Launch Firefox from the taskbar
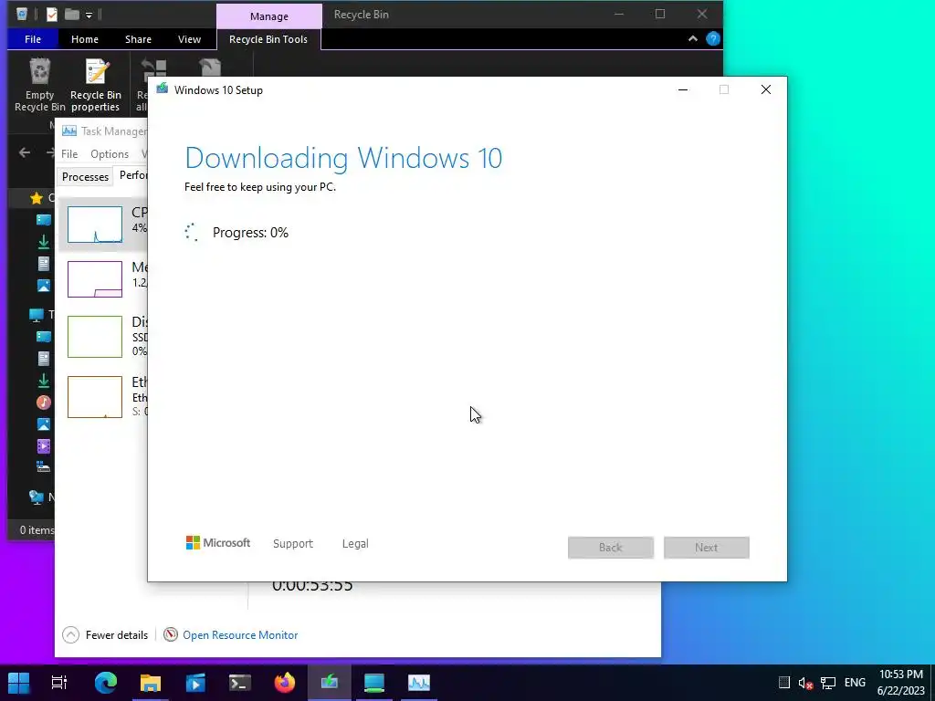The height and width of the screenshot is (701, 935). (x=285, y=683)
